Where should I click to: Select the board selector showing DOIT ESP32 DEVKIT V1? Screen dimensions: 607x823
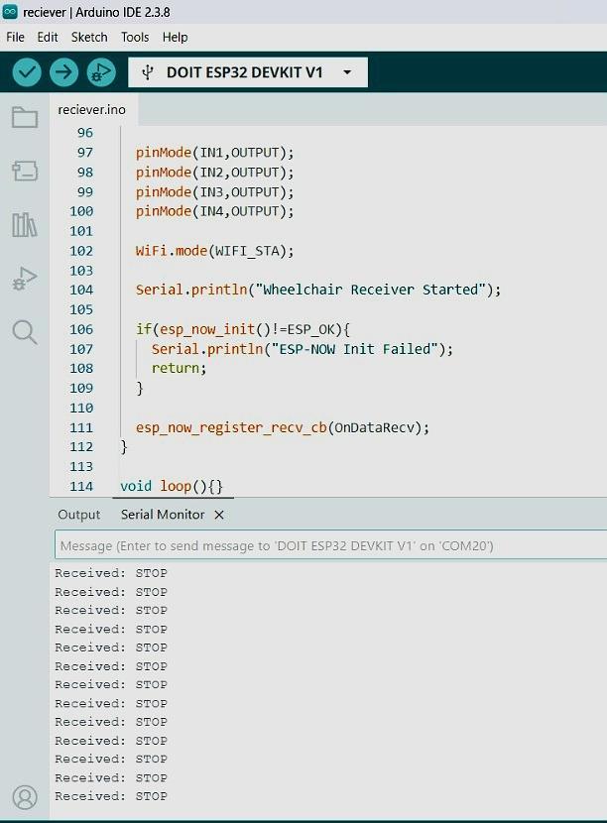[248, 72]
